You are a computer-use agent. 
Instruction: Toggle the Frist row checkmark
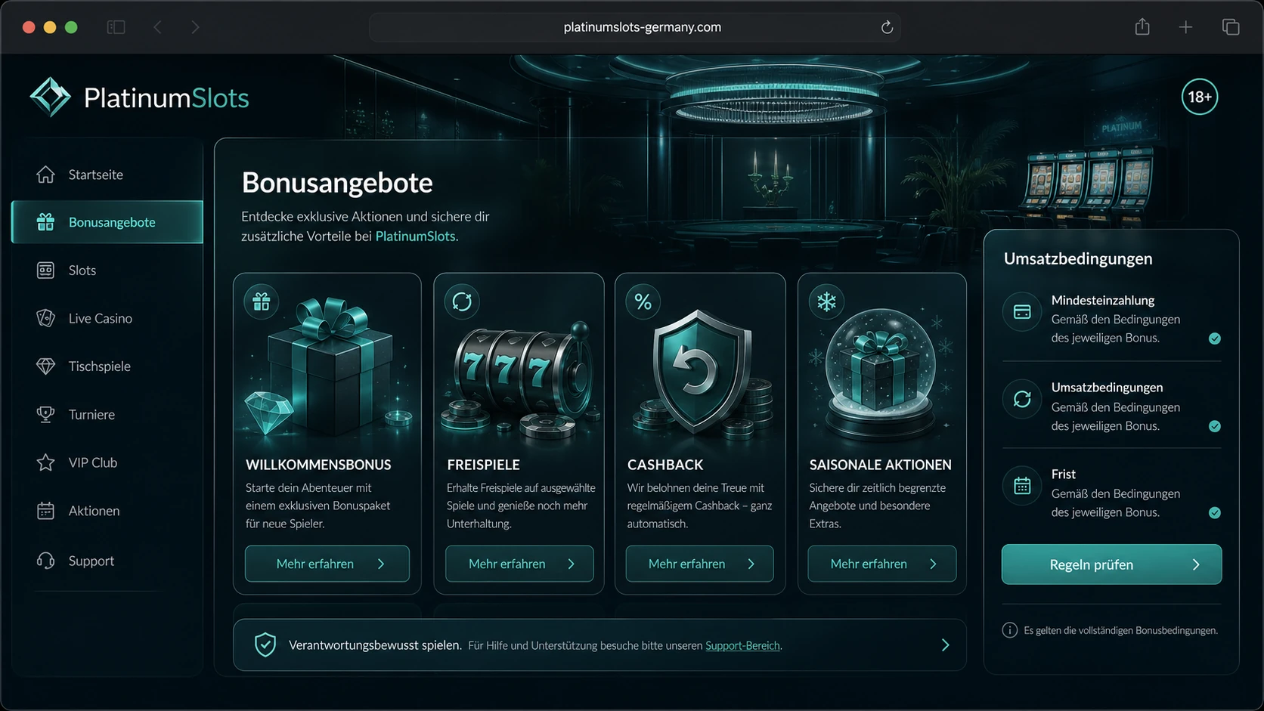[x=1215, y=513]
